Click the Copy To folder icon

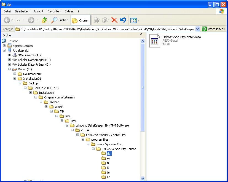pyautogui.click(x=105, y=20)
